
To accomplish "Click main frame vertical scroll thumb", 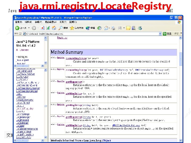I will (181, 59).
